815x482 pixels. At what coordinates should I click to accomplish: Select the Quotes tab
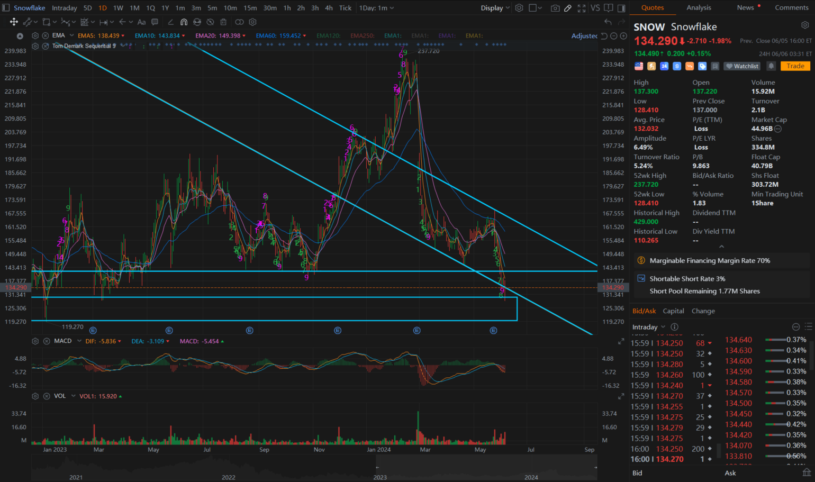click(x=653, y=7)
